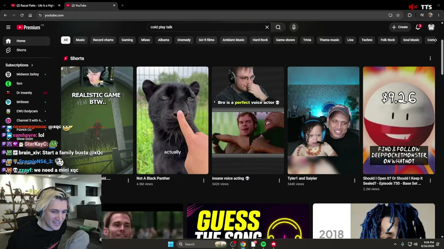This screenshot has width=444, height=249.
Task: Show more filter chips with right arrow
Action: click(436, 40)
